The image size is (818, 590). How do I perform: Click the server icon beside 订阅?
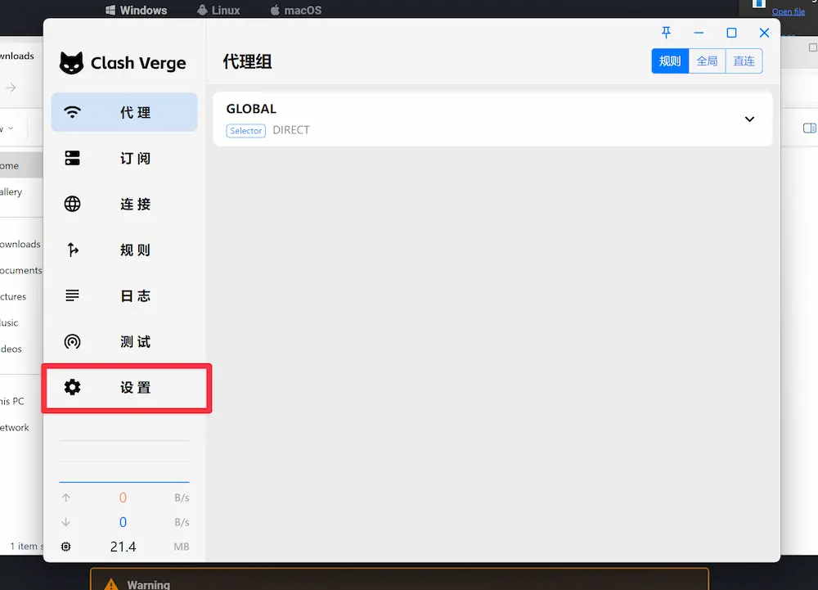pos(73,159)
